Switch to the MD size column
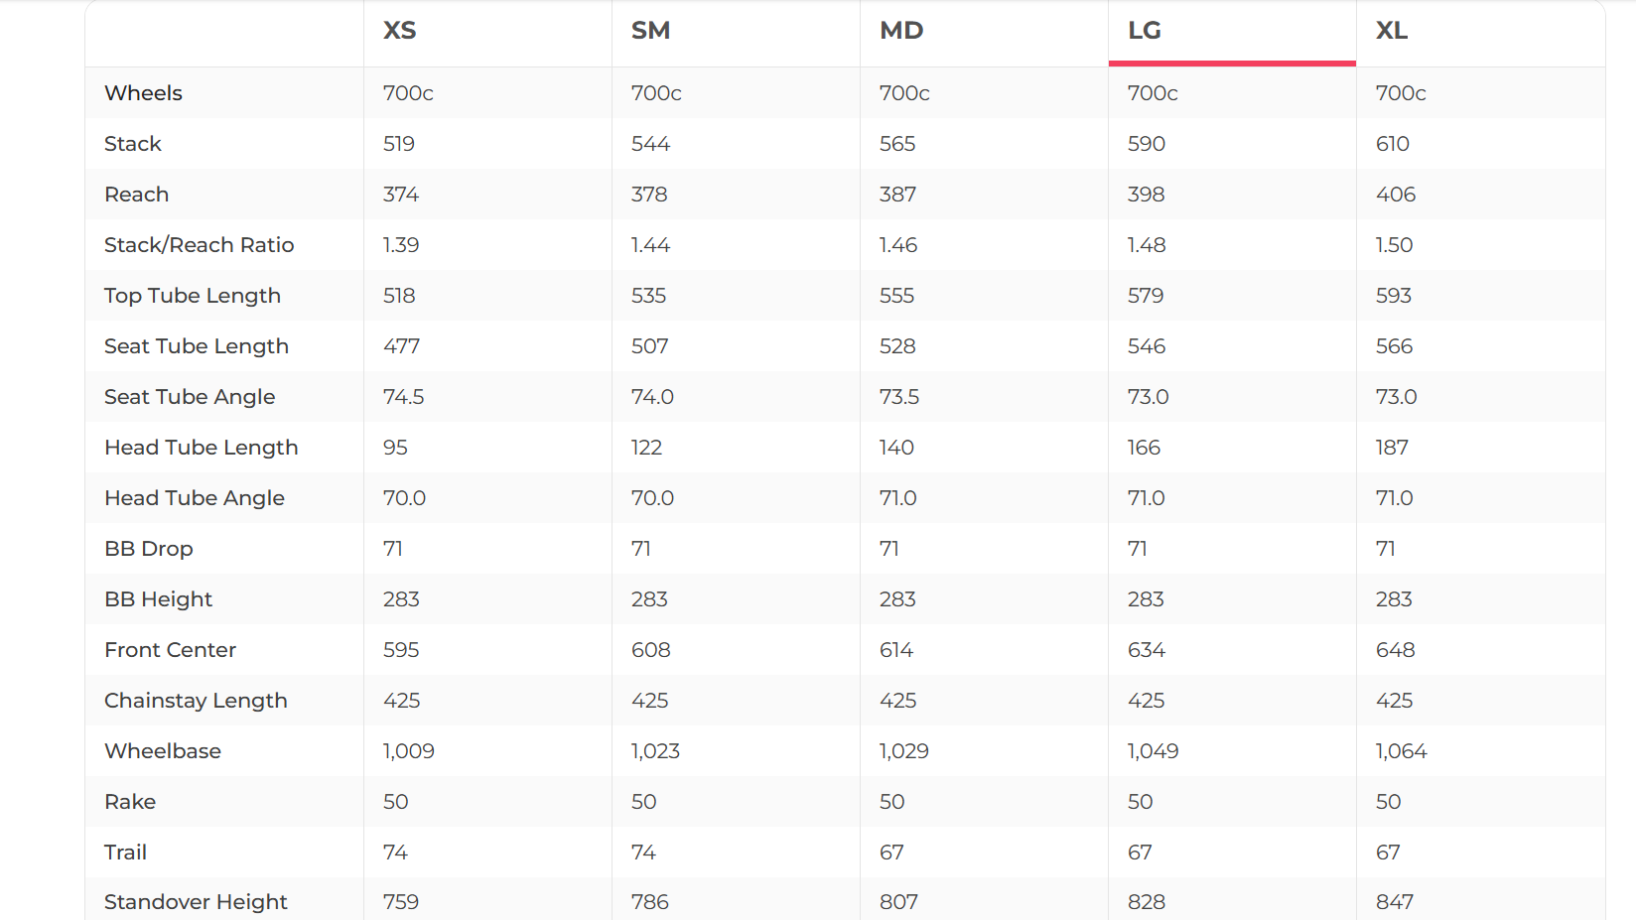This screenshot has width=1636, height=920. [901, 31]
